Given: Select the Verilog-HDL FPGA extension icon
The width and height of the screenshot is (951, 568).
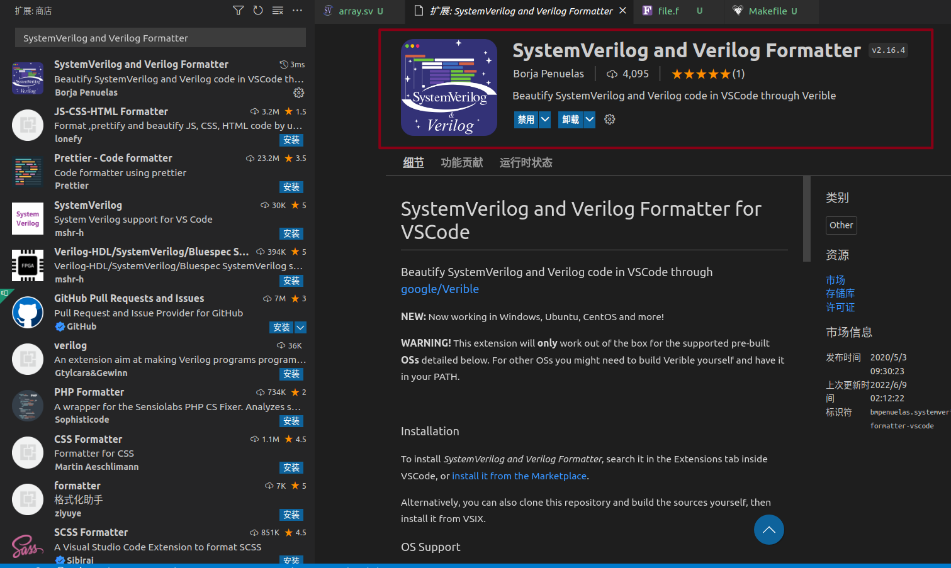Looking at the screenshot, I should click(28, 265).
